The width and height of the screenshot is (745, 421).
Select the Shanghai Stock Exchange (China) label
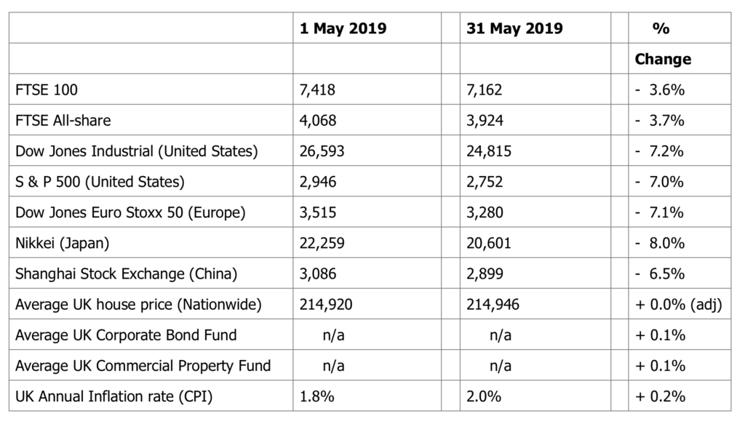click(126, 274)
